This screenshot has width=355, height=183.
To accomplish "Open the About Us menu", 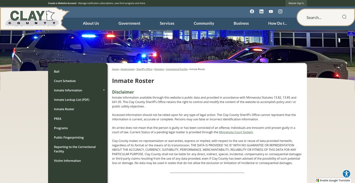I will (91, 23).
